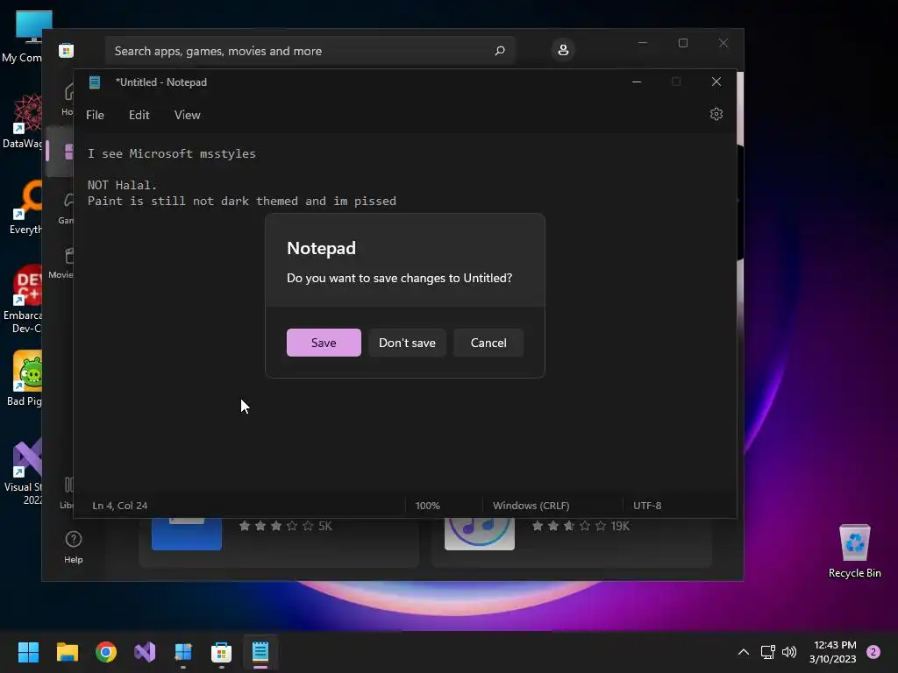Click the taskbar app icon next to Visual Studio
The height and width of the screenshot is (673, 898).
[x=183, y=652]
